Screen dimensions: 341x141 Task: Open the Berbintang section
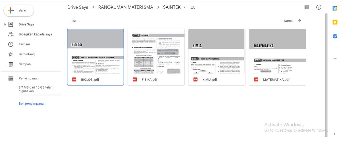(x=27, y=54)
